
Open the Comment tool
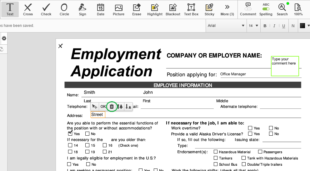coord(248,9)
